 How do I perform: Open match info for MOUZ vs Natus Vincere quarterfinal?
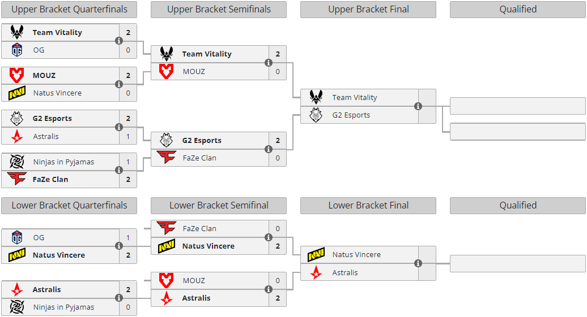pyautogui.click(x=118, y=84)
